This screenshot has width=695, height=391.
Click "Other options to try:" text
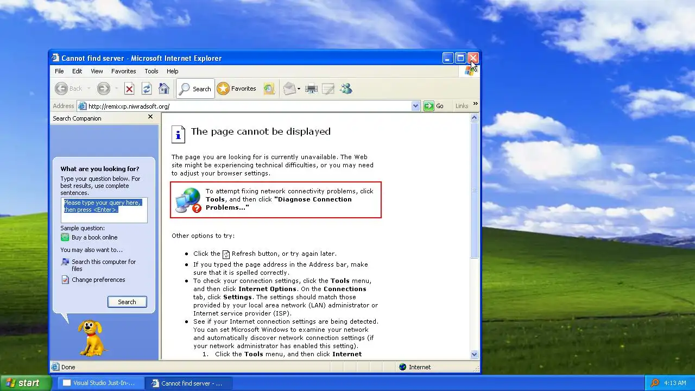(203, 236)
